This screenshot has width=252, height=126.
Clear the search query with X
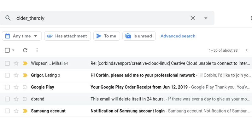point(193,18)
